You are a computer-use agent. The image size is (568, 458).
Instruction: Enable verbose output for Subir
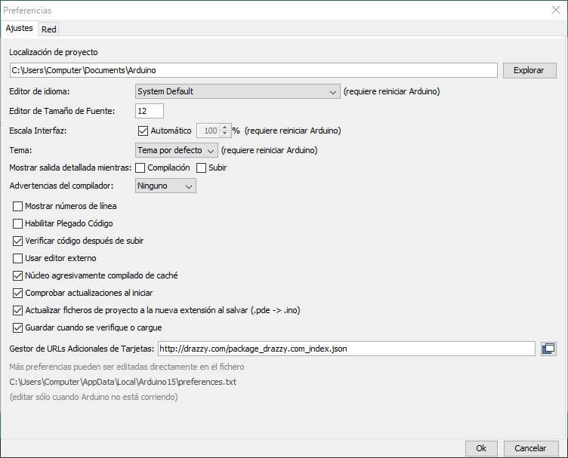[x=201, y=168]
